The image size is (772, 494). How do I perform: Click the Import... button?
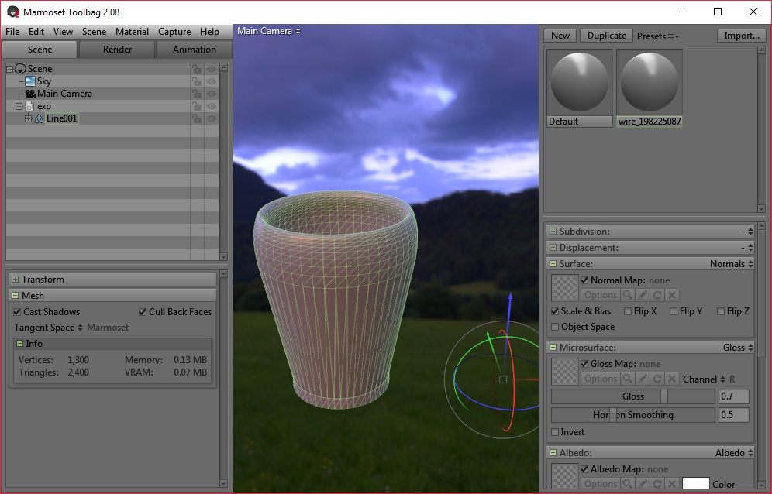tap(741, 36)
